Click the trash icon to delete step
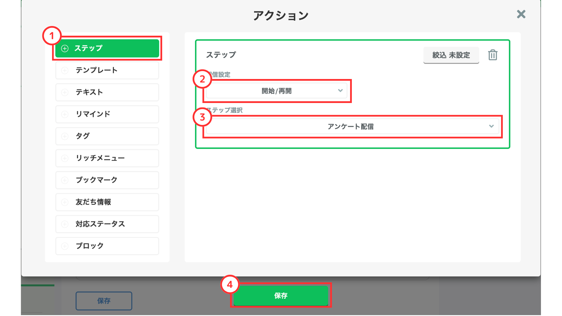Viewport: 562px width, 316px height. (493, 55)
